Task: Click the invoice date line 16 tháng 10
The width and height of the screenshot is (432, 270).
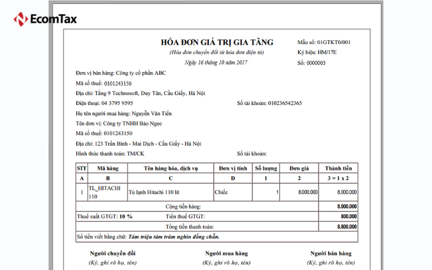Action: pyautogui.click(x=216, y=62)
